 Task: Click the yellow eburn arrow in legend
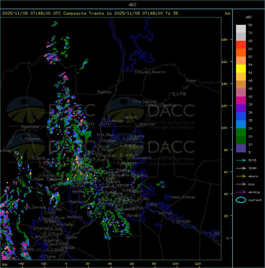(x=241, y=176)
